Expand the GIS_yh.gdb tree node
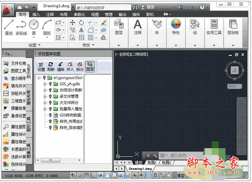Image resolution: width=252 pixels, height=182 pixels. click(45, 84)
